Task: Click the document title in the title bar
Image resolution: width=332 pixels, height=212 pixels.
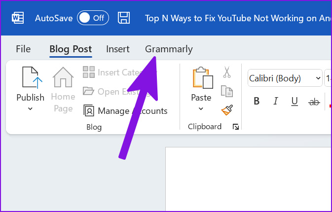Action: [238, 18]
